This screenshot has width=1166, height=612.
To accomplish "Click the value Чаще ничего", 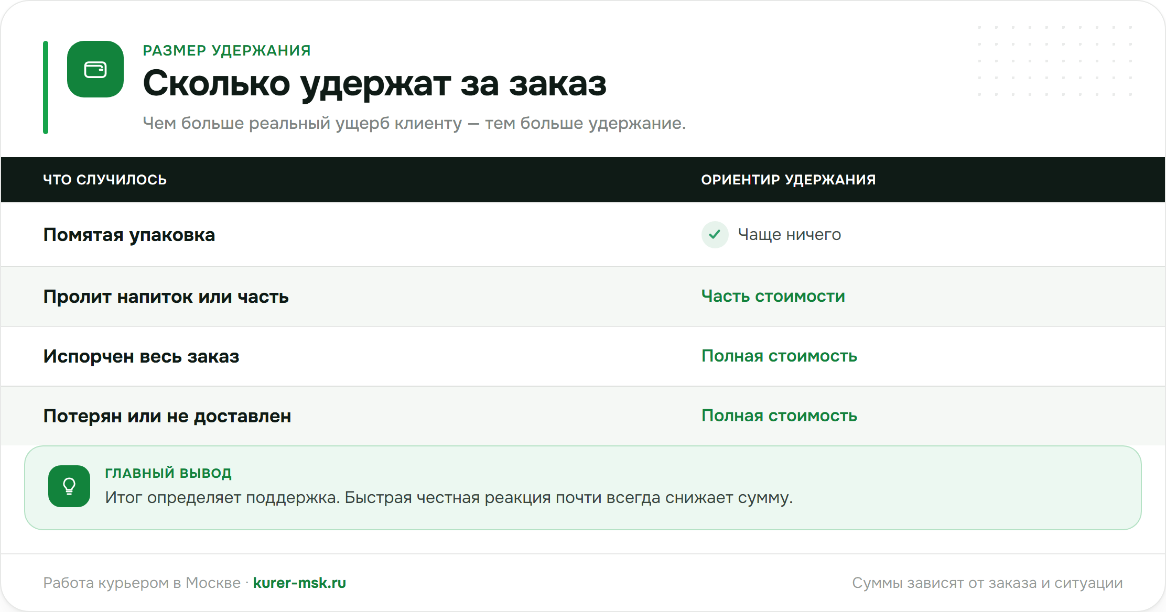I will coord(790,235).
